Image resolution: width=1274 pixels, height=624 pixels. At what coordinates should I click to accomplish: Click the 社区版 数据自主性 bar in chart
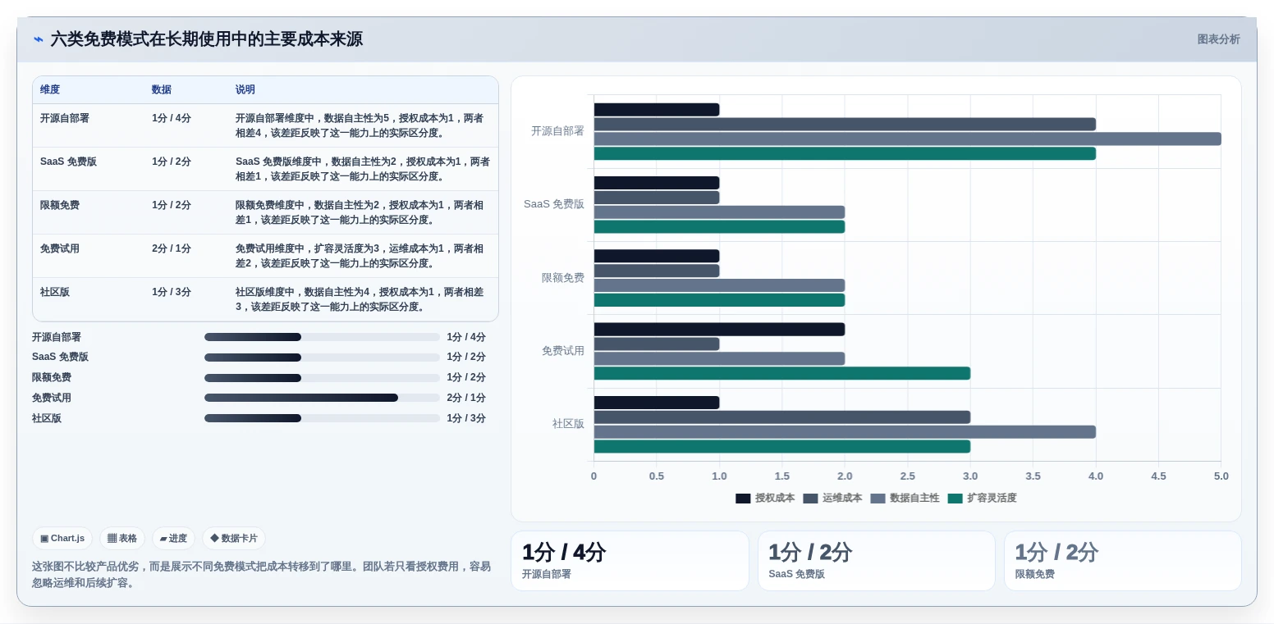(845, 432)
